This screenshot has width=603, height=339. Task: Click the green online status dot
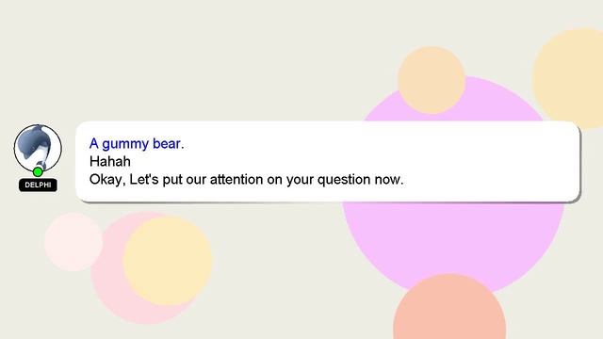(x=38, y=171)
